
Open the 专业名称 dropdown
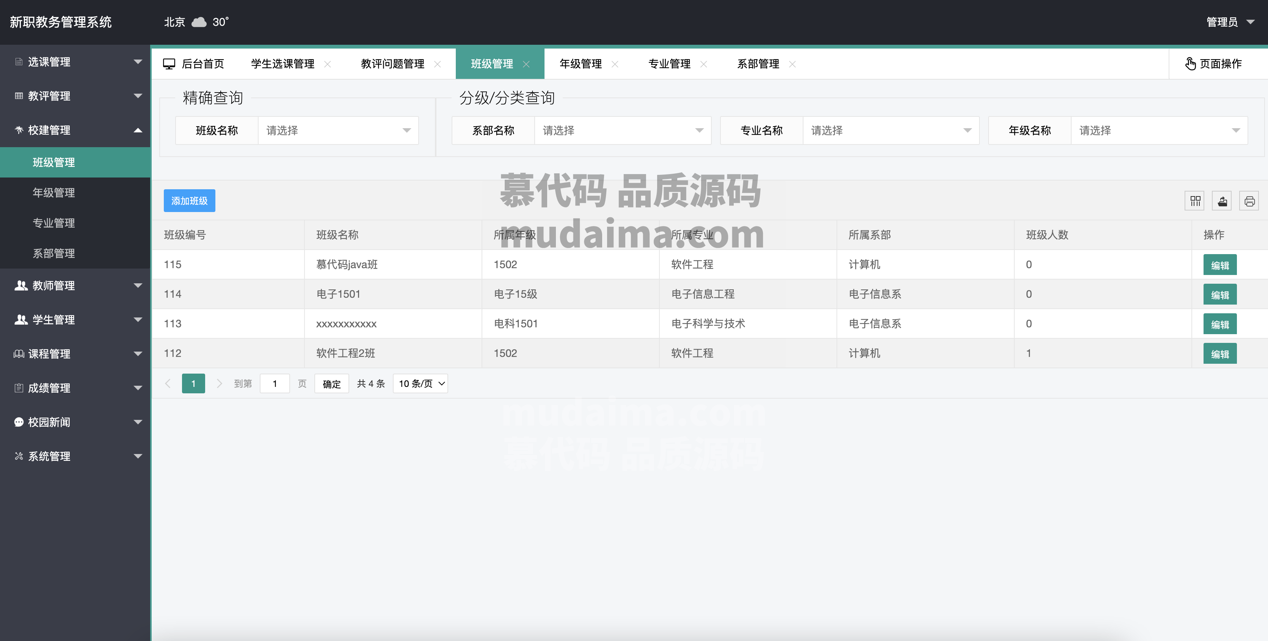pos(891,130)
